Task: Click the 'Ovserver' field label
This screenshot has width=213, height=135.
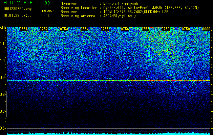Action: (x=69, y=4)
